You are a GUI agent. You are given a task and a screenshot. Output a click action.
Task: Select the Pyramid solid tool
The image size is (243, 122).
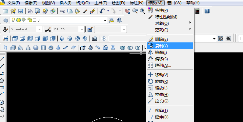pyautogui.click(x=58, y=48)
